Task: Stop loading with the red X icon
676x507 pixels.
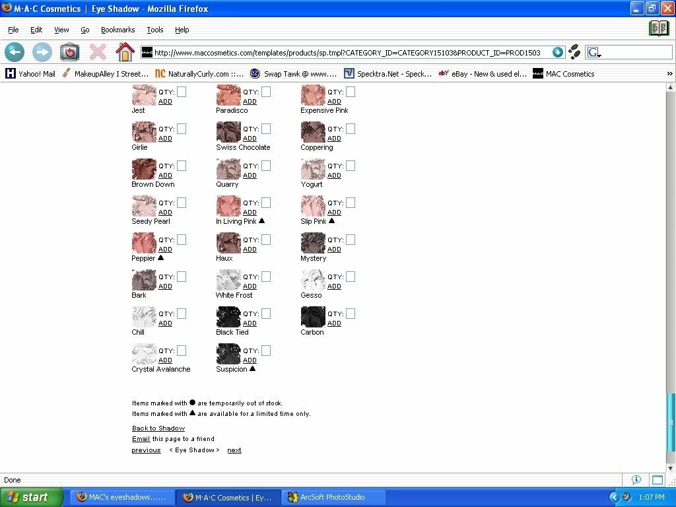Action: [98, 52]
